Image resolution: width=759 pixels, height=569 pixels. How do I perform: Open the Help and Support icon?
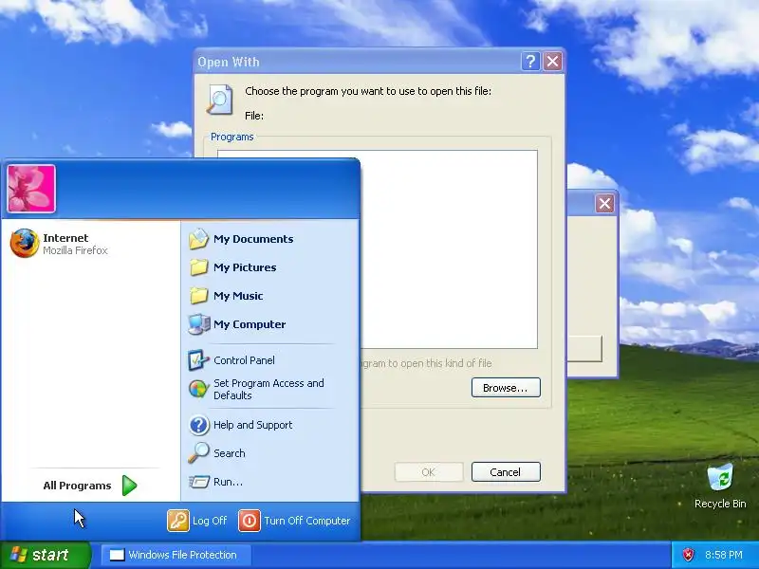[x=198, y=425]
